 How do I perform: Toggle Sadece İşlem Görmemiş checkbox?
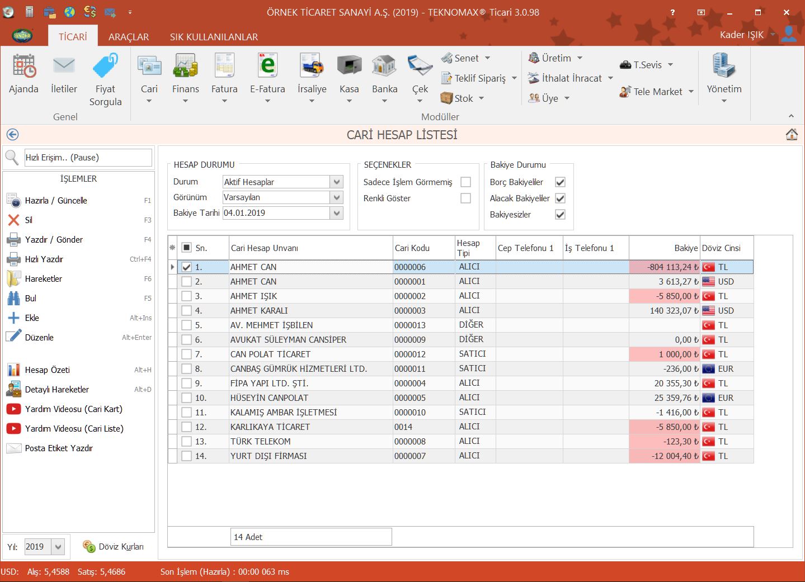coord(465,182)
